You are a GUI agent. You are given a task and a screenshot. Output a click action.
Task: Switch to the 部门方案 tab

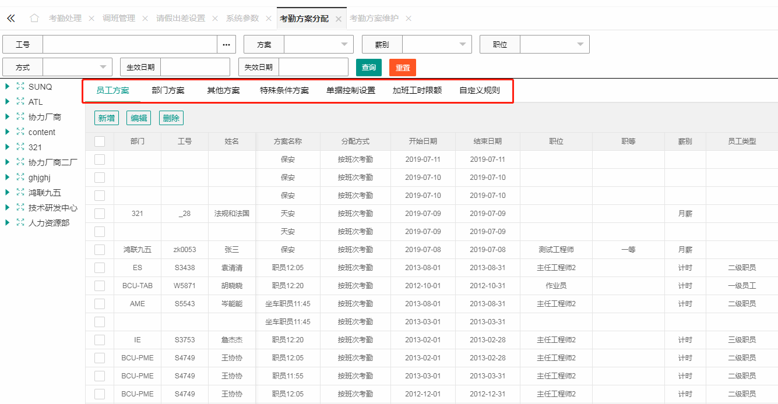click(x=168, y=91)
